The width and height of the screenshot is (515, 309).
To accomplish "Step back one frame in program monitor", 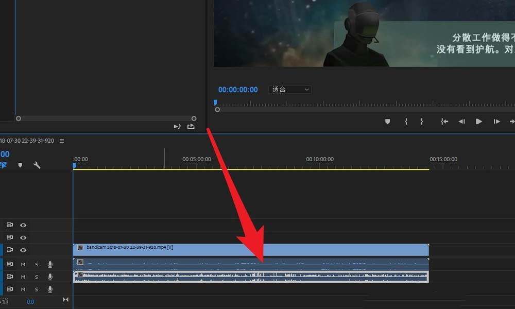I will (462, 122).
